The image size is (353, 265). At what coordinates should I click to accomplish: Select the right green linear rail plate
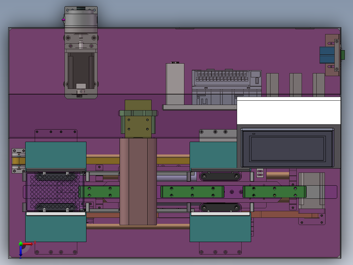[x=274, y=192]
